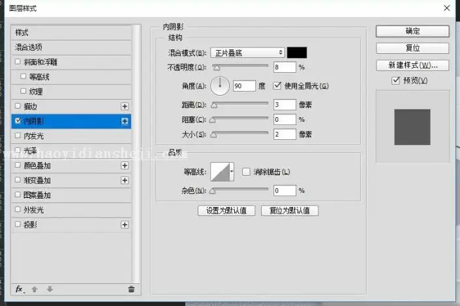The image size is (460, 306).
Task: Enable the 投影 checkbox
Action: [18, 225]
